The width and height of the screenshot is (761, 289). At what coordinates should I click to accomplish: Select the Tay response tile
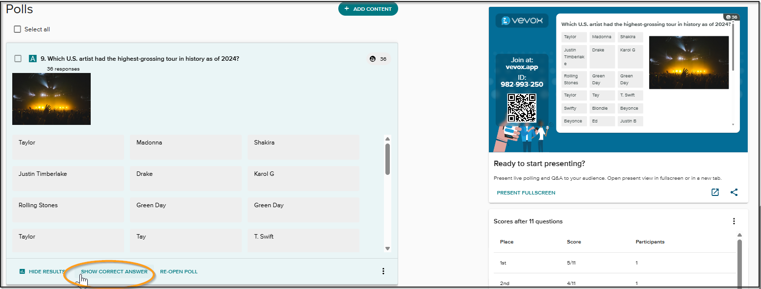pos(186,241)
